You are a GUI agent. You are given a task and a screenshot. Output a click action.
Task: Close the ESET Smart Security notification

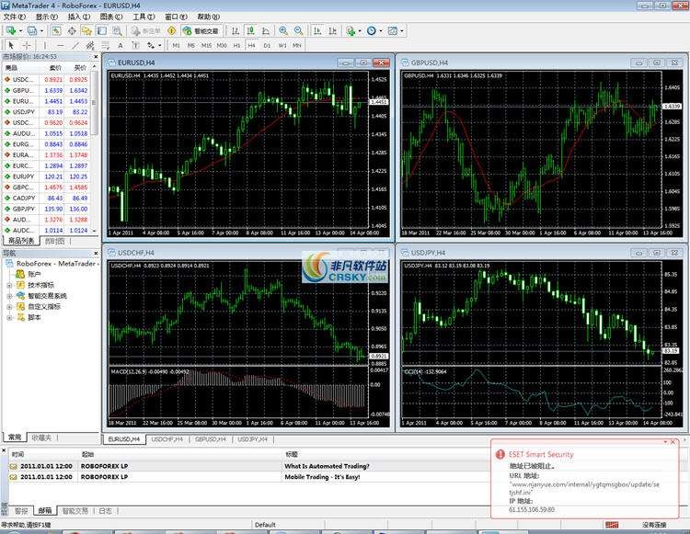(673, 442)
